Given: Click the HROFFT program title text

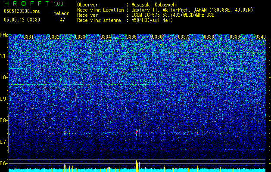Looking at the screenshot, I should tap(26, 3).
